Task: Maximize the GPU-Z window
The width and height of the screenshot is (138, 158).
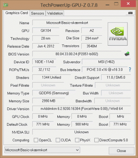Action: point(116,4)
